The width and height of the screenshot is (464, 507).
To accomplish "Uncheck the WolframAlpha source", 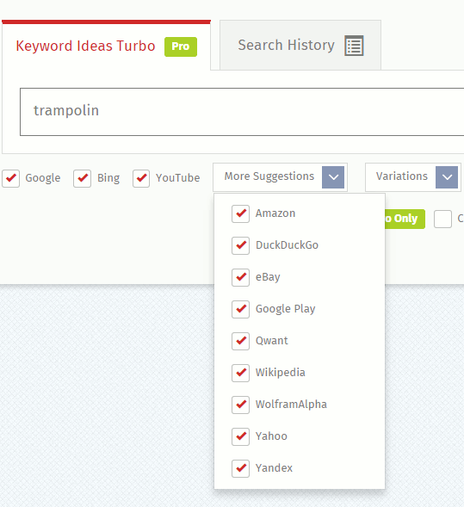I will (240, 405).
